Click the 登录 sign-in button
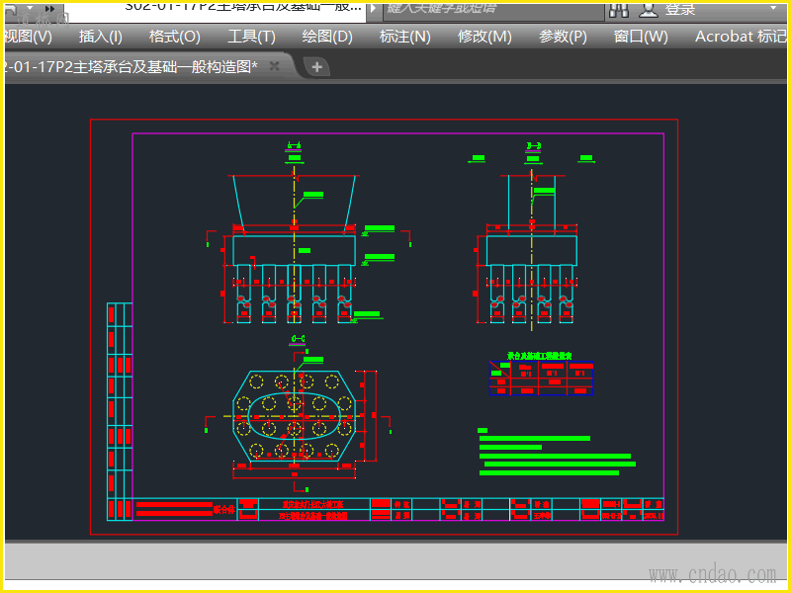This screenshot has width=791, height=593. click(680, 9)
